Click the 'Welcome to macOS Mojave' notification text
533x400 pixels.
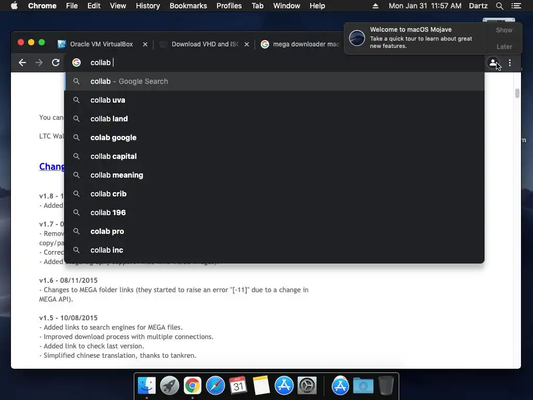[411, 30]
